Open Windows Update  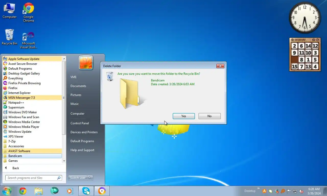point(32,132)
